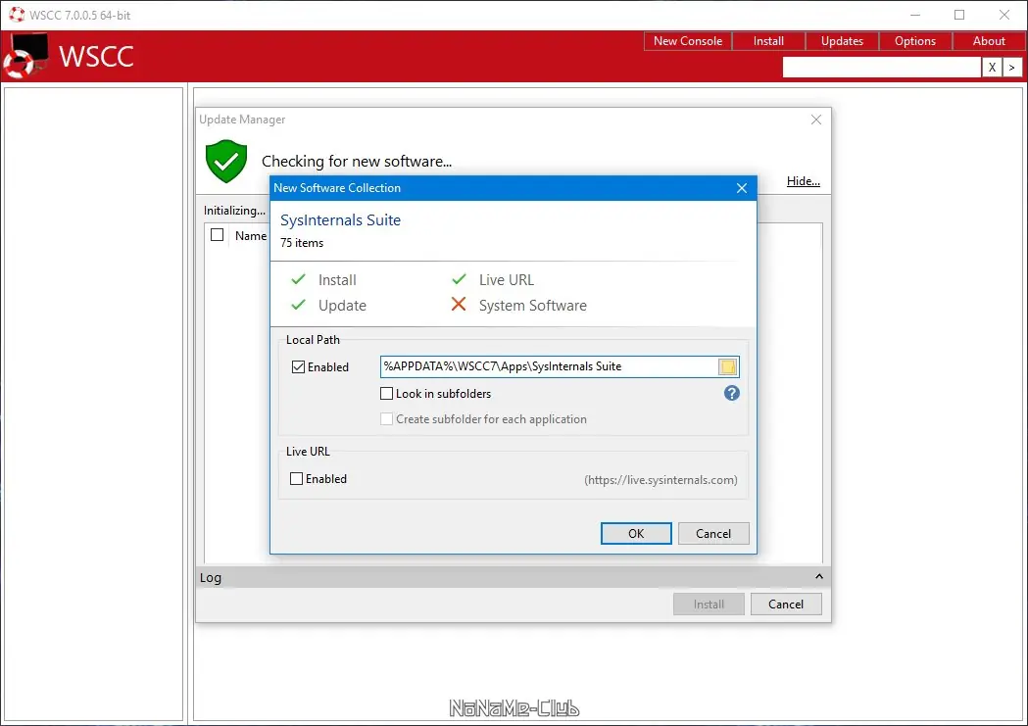This screenshot has width=1028, height=726.
Task: Enable Look in subfolders option
Action: pyautogui.click(x=387, y=394)
